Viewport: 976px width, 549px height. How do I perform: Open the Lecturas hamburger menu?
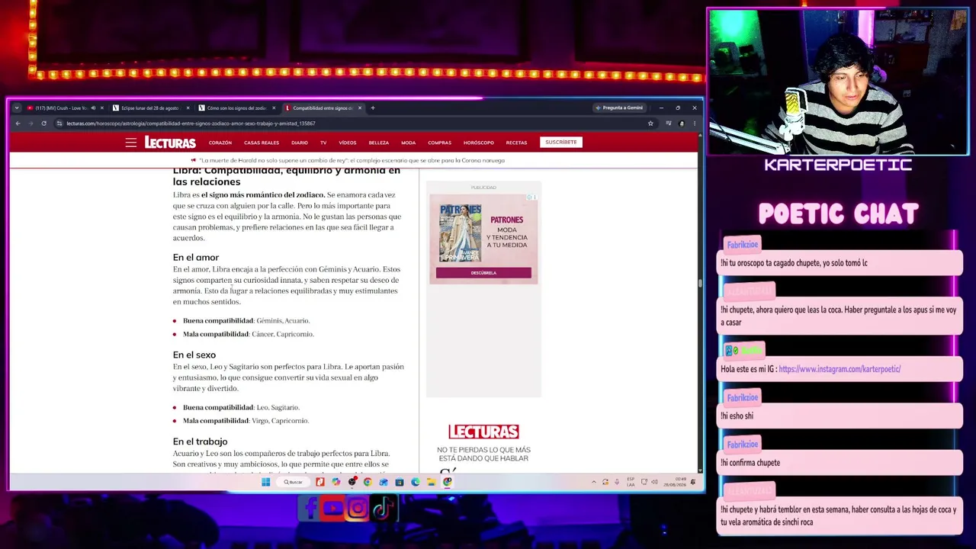(x=131, y=143)
